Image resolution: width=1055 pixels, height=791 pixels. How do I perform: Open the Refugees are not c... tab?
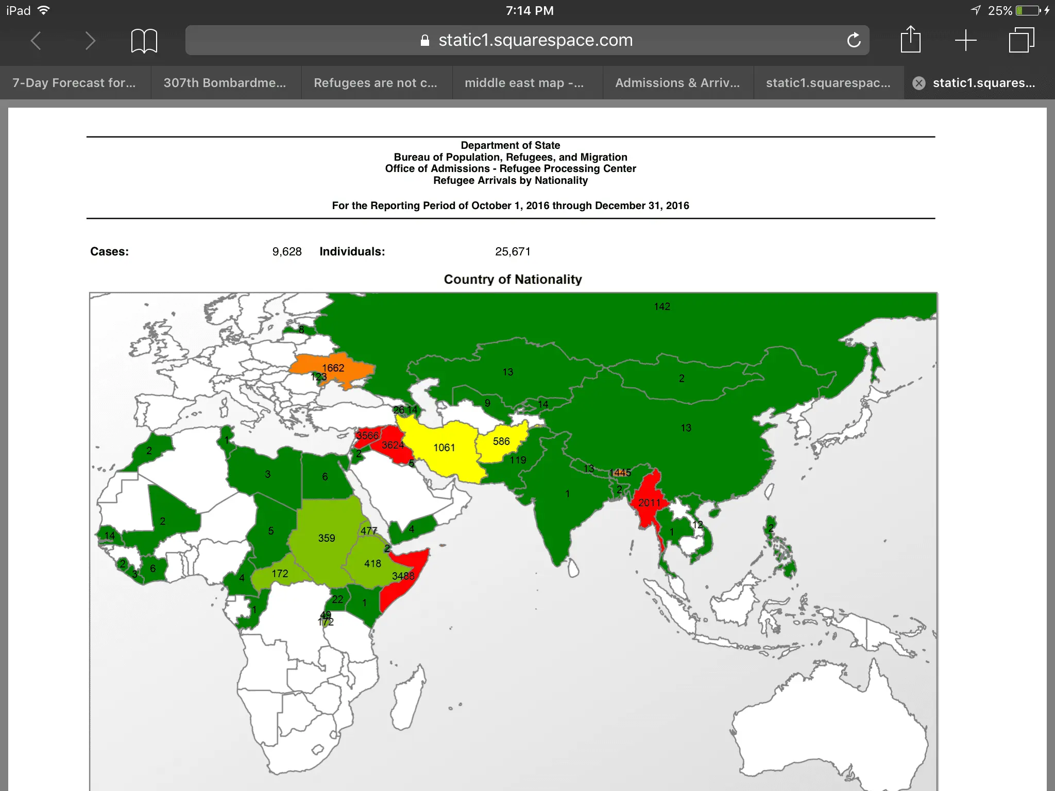[x=376, y=83]
